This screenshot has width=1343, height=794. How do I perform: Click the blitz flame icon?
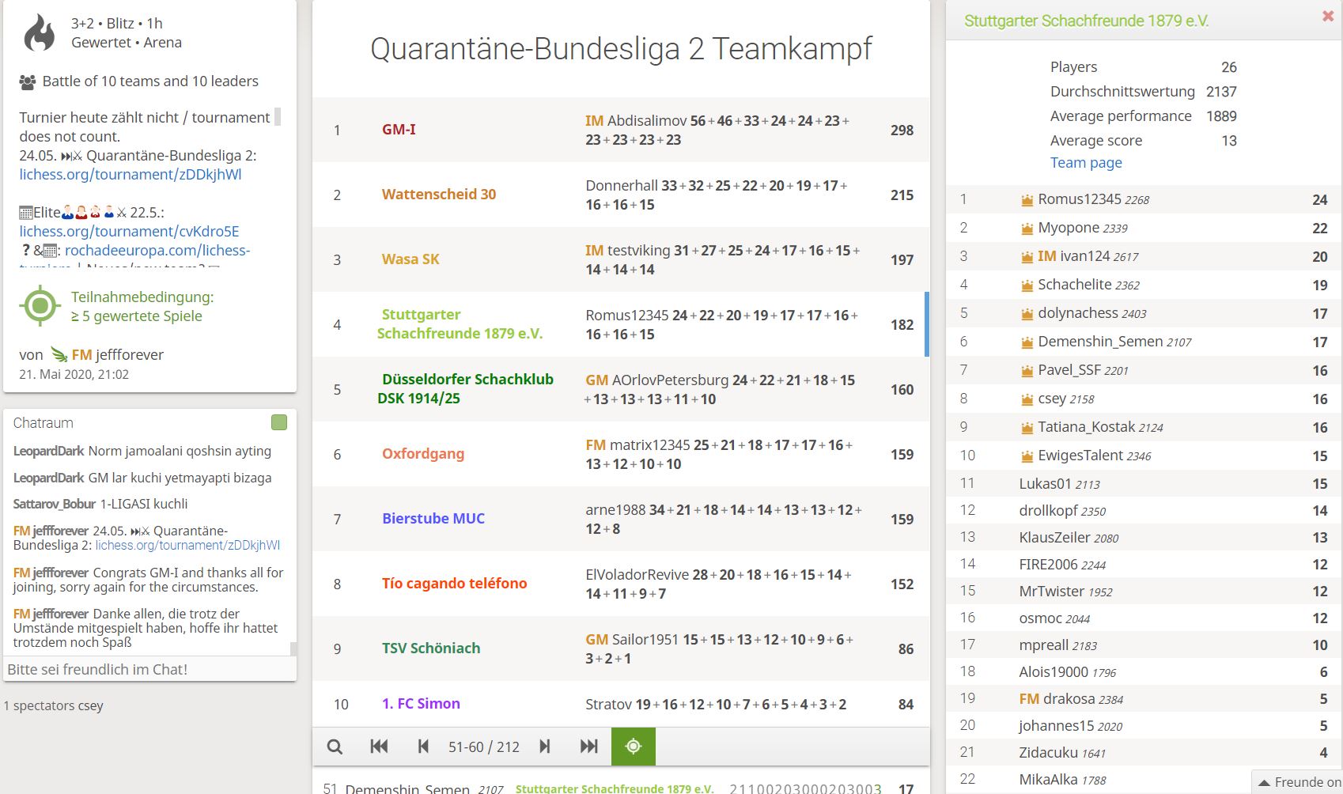(x=40, y=33)
